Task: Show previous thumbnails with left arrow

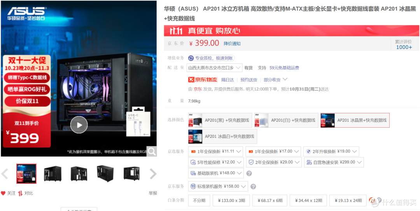Action: point(5,174)
